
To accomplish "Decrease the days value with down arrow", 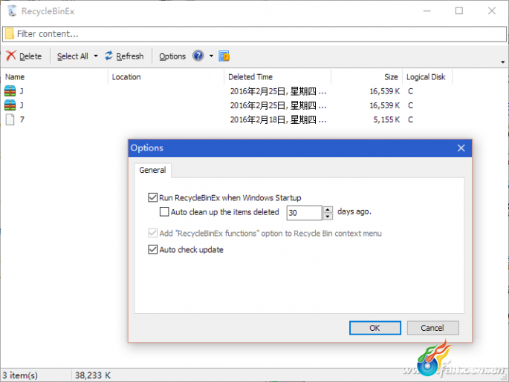I will click(x=328, y=217).
